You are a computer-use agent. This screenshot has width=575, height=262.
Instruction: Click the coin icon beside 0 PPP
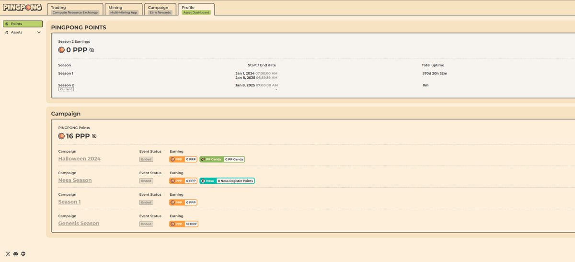pos(61,50)
